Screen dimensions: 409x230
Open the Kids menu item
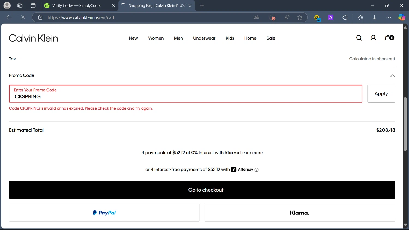coord(230,38)
